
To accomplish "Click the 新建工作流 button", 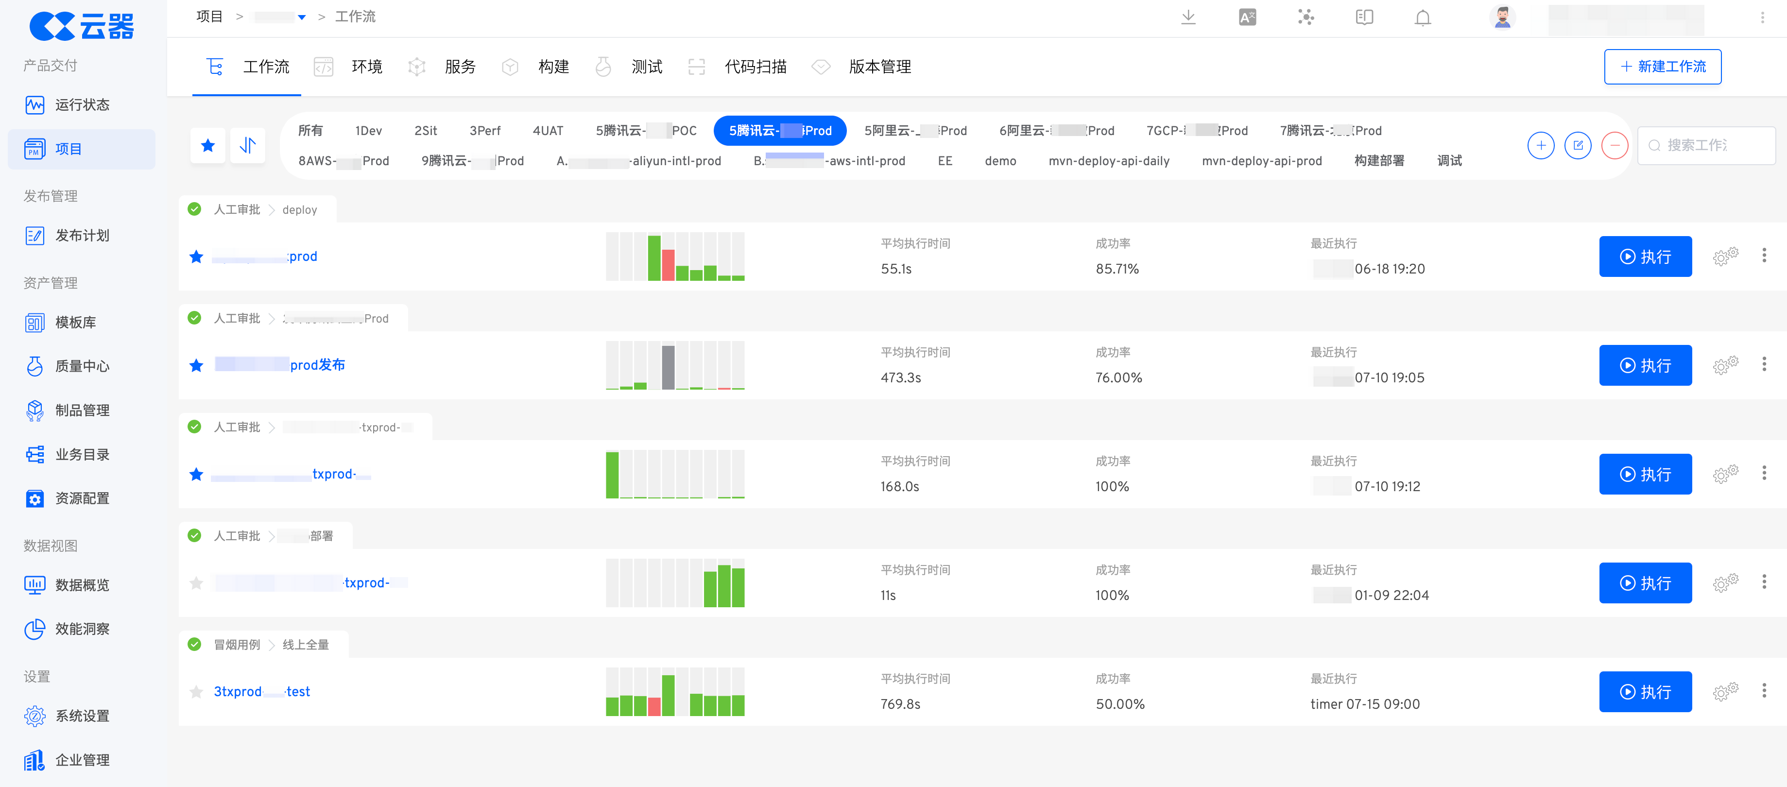I will (1662, 67).
